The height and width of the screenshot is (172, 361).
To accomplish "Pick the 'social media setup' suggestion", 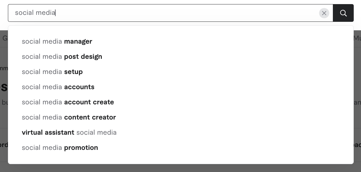I will click(52, 72).
